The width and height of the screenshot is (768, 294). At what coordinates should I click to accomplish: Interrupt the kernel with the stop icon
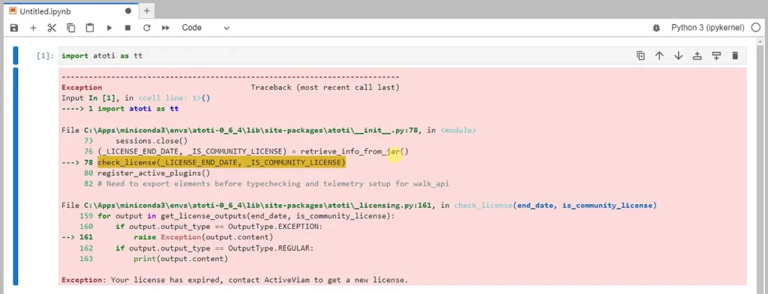click(x=127, y=28)
